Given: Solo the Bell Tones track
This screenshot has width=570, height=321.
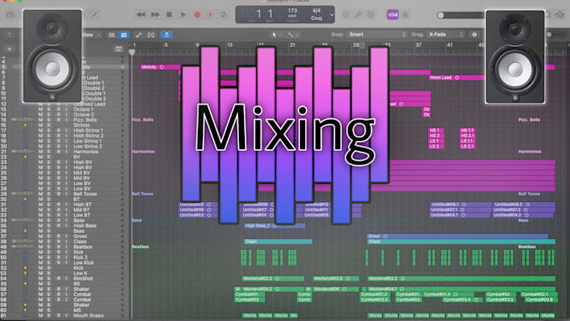Looking at the screenshot, I should point(49,194).
